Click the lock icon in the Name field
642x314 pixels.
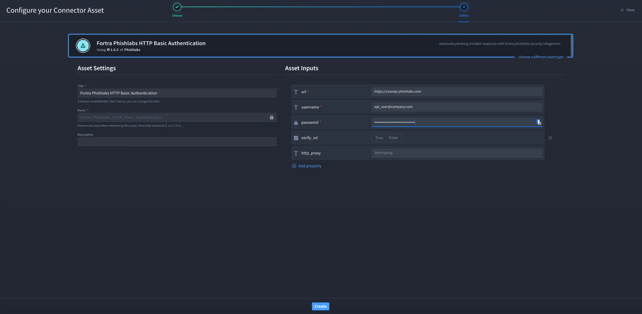(271, 117)
